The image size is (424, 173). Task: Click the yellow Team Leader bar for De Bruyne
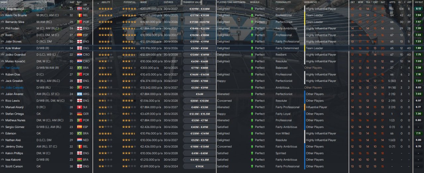coord(304,15)
